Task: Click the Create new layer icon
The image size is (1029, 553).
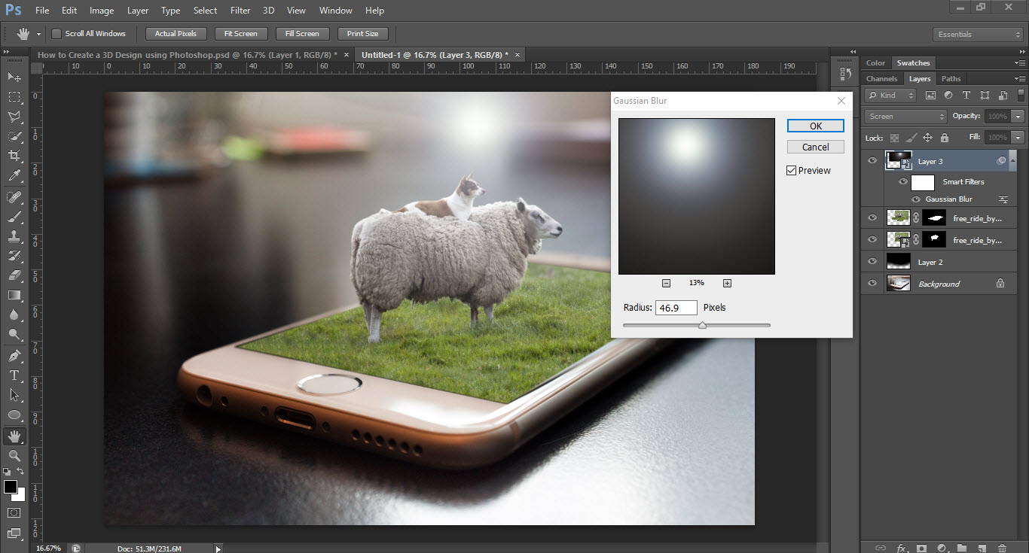Action: point(982,548)
